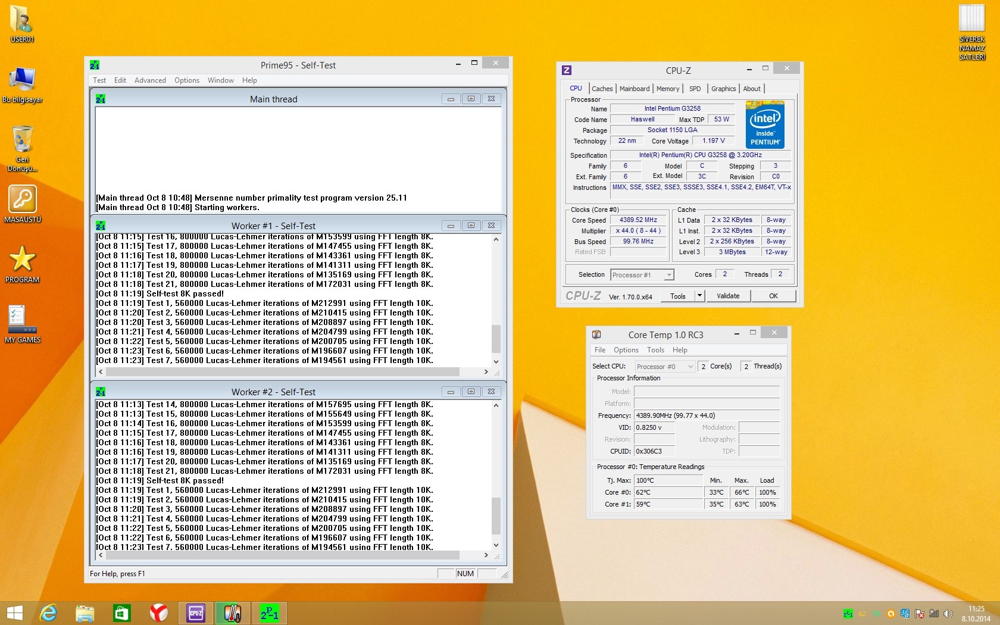Click the 'Self-test 8K passed!' line in Worker #1
This screenshot has width=1000, height=625.
[x=160, y=293]
